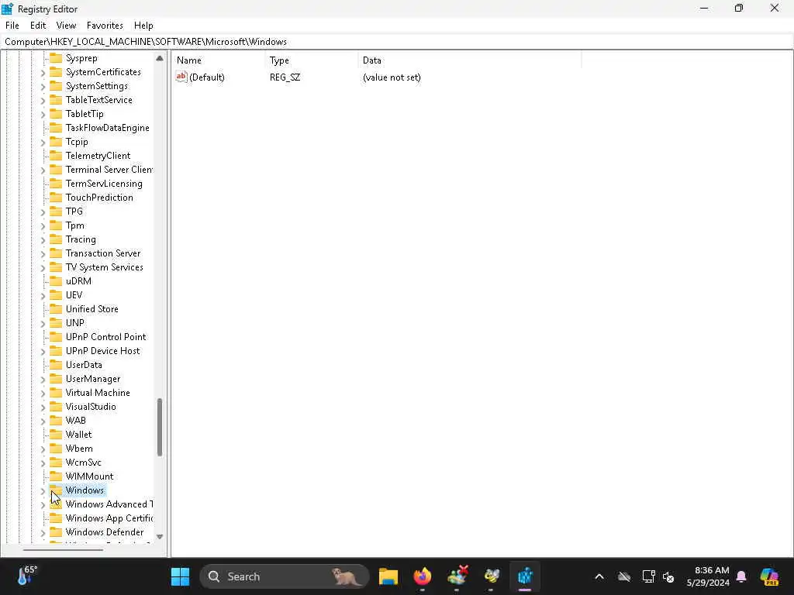The height and width of the screenshot is (595, 794).
Task: Click the REG_SZ type cell
Action: tap(285, 77)
